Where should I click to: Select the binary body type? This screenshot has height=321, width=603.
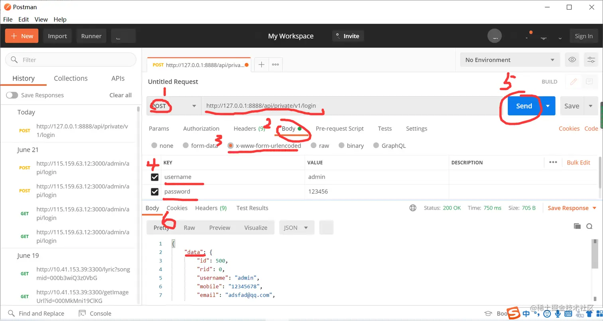341,146
